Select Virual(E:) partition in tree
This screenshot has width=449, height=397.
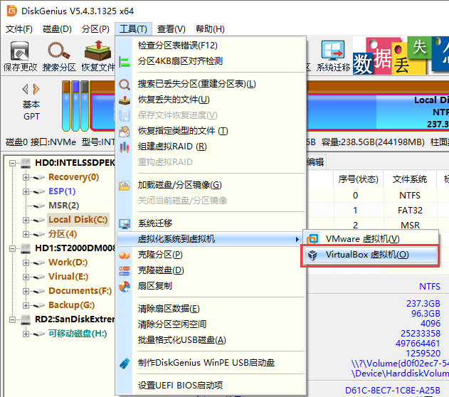68,277
